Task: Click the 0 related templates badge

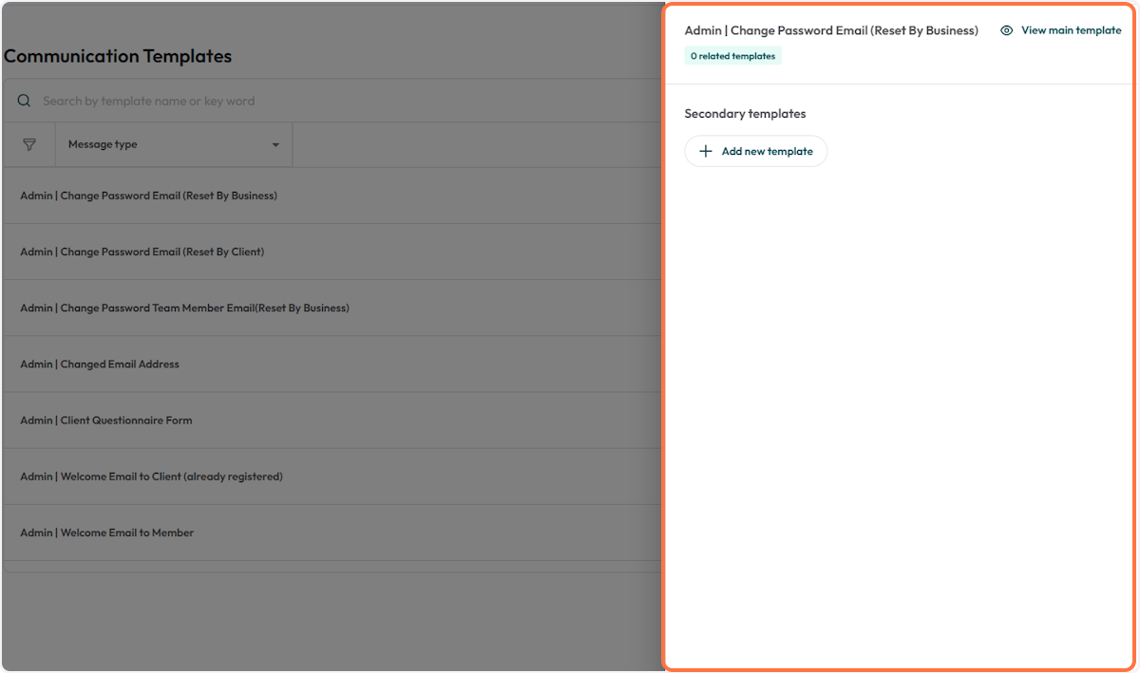Action: [x=732, y=56]
